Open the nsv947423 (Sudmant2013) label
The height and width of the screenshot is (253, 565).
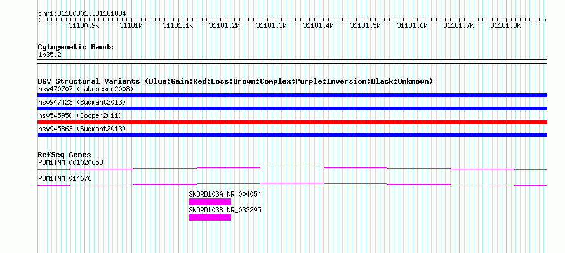pos(82,102)
